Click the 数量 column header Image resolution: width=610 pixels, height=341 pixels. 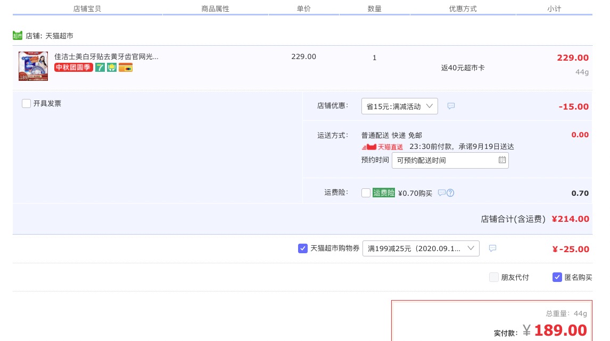click(x=374, y=9)
